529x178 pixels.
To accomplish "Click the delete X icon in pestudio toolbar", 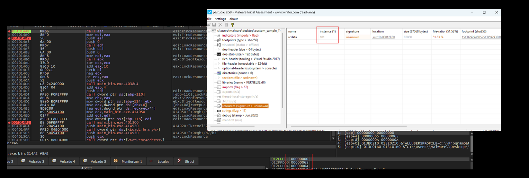I will [221, 25].
